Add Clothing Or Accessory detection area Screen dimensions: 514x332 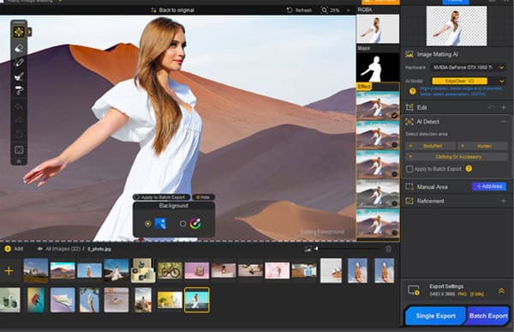457,157
